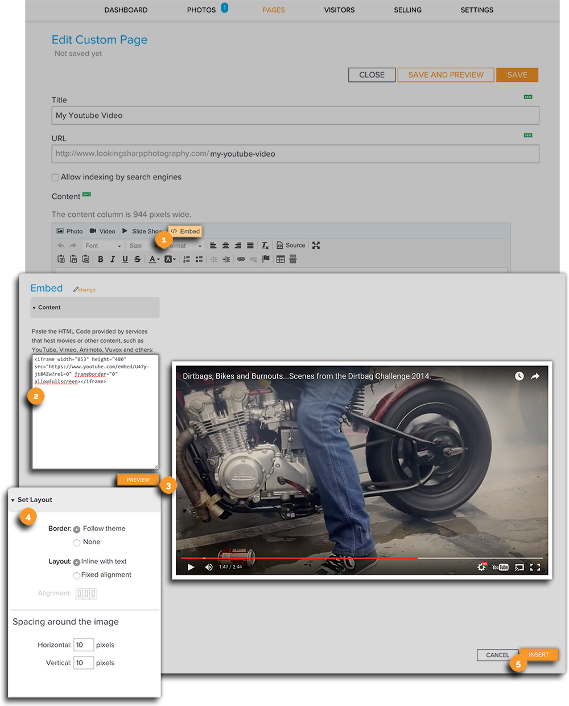The image size is (569, 706).
Task: Open the Visitors tab
Action: click(339, 10)
